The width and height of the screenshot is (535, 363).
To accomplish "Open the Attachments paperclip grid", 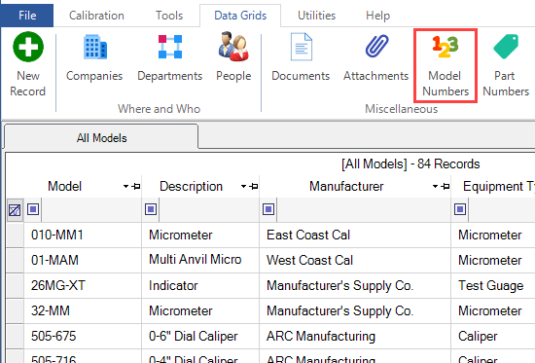I will pos(376,58).
